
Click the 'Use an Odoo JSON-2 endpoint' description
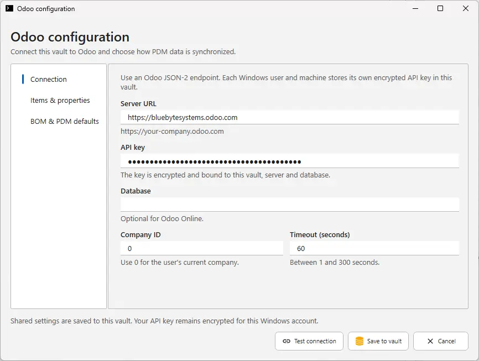(x=287, y=82)
